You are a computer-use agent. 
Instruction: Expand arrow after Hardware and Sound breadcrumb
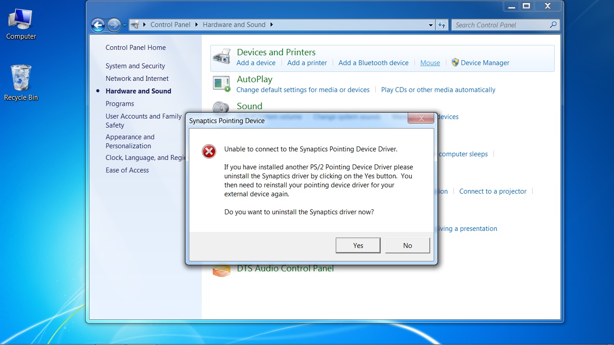pyautogui.click(x=271, y=25)
